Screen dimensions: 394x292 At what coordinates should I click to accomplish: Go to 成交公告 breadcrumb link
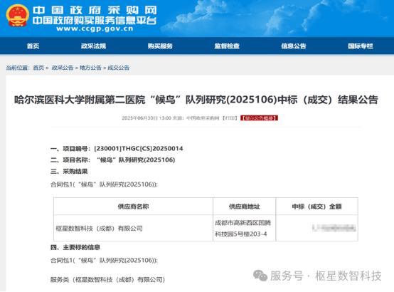tap(118, 68)
